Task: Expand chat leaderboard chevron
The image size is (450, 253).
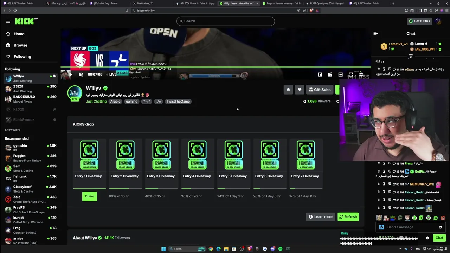Action: (x=411, y=56)
